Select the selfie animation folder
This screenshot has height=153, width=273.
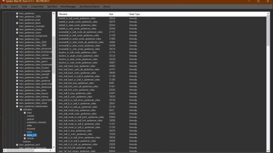pos(29,125)
